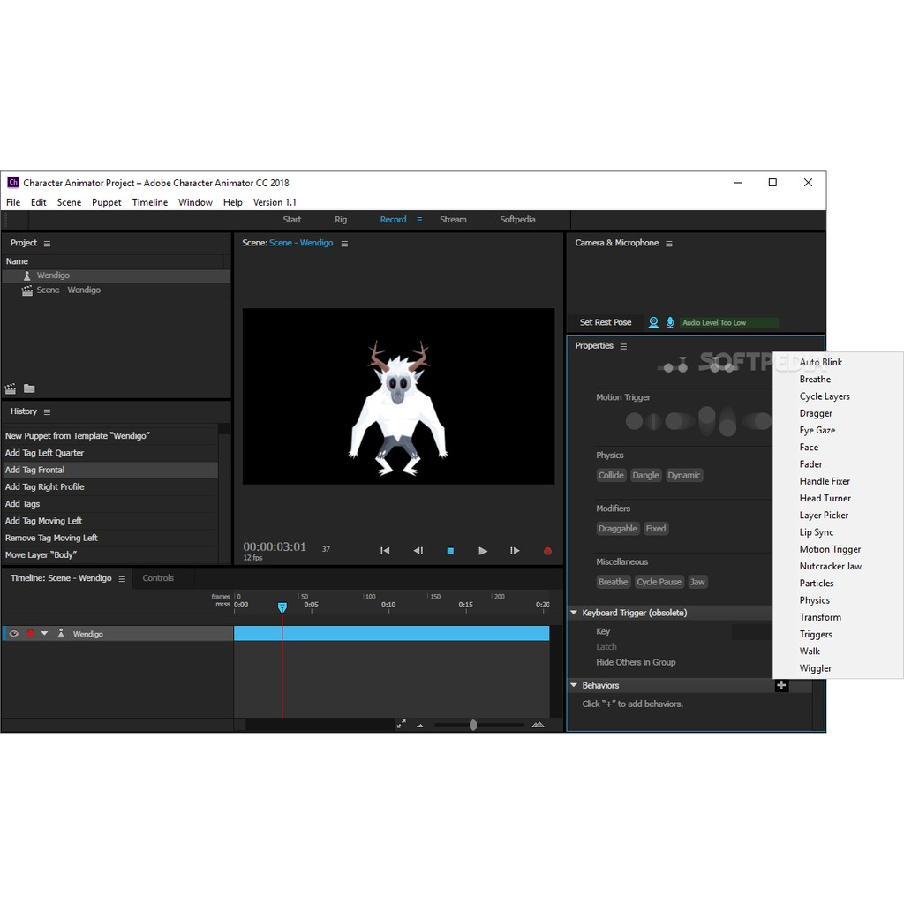Click the Key input field

coord(752,632)
